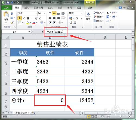Expand the Insert cells (插入) dropdown
The height and width of the screenshot is (120, 136).
tap(103, 13)
